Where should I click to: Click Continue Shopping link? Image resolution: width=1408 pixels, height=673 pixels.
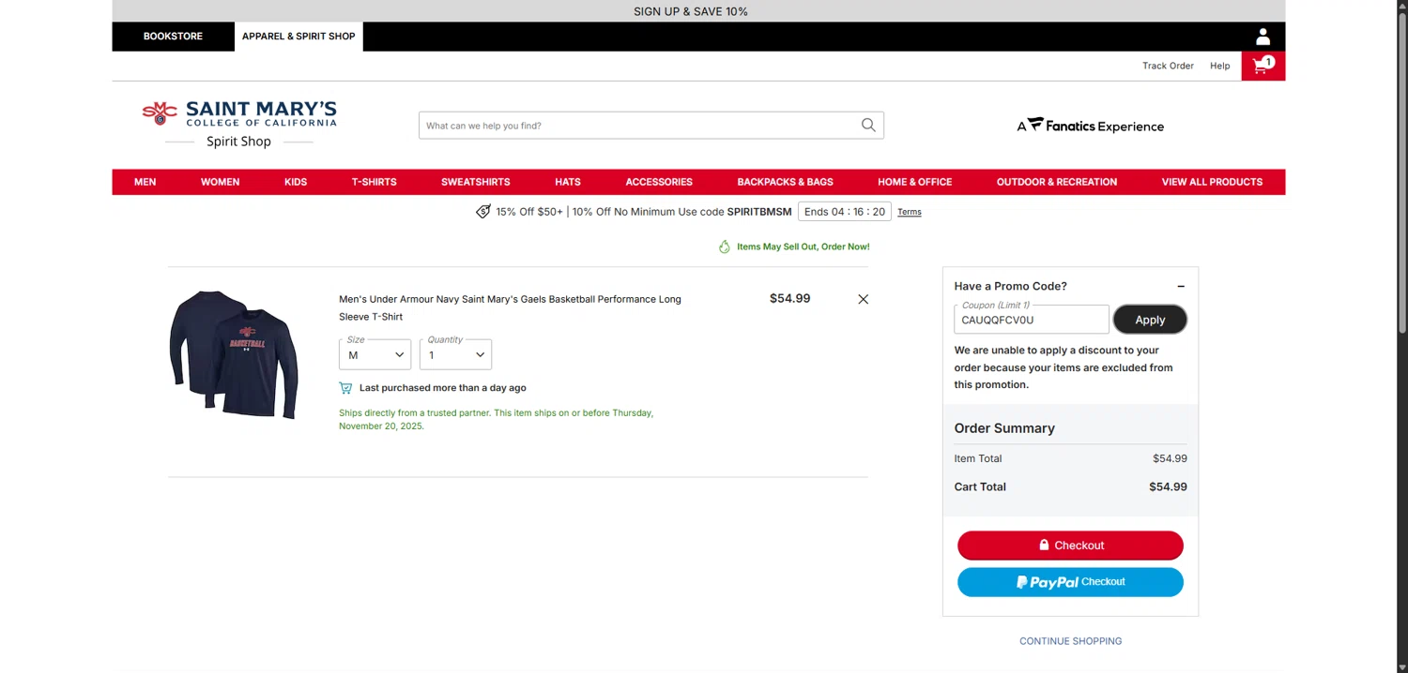click(1071, 641)
